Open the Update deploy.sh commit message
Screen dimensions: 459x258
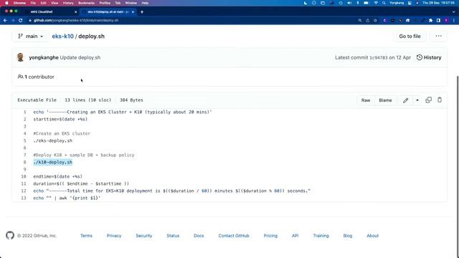[80, 57]
